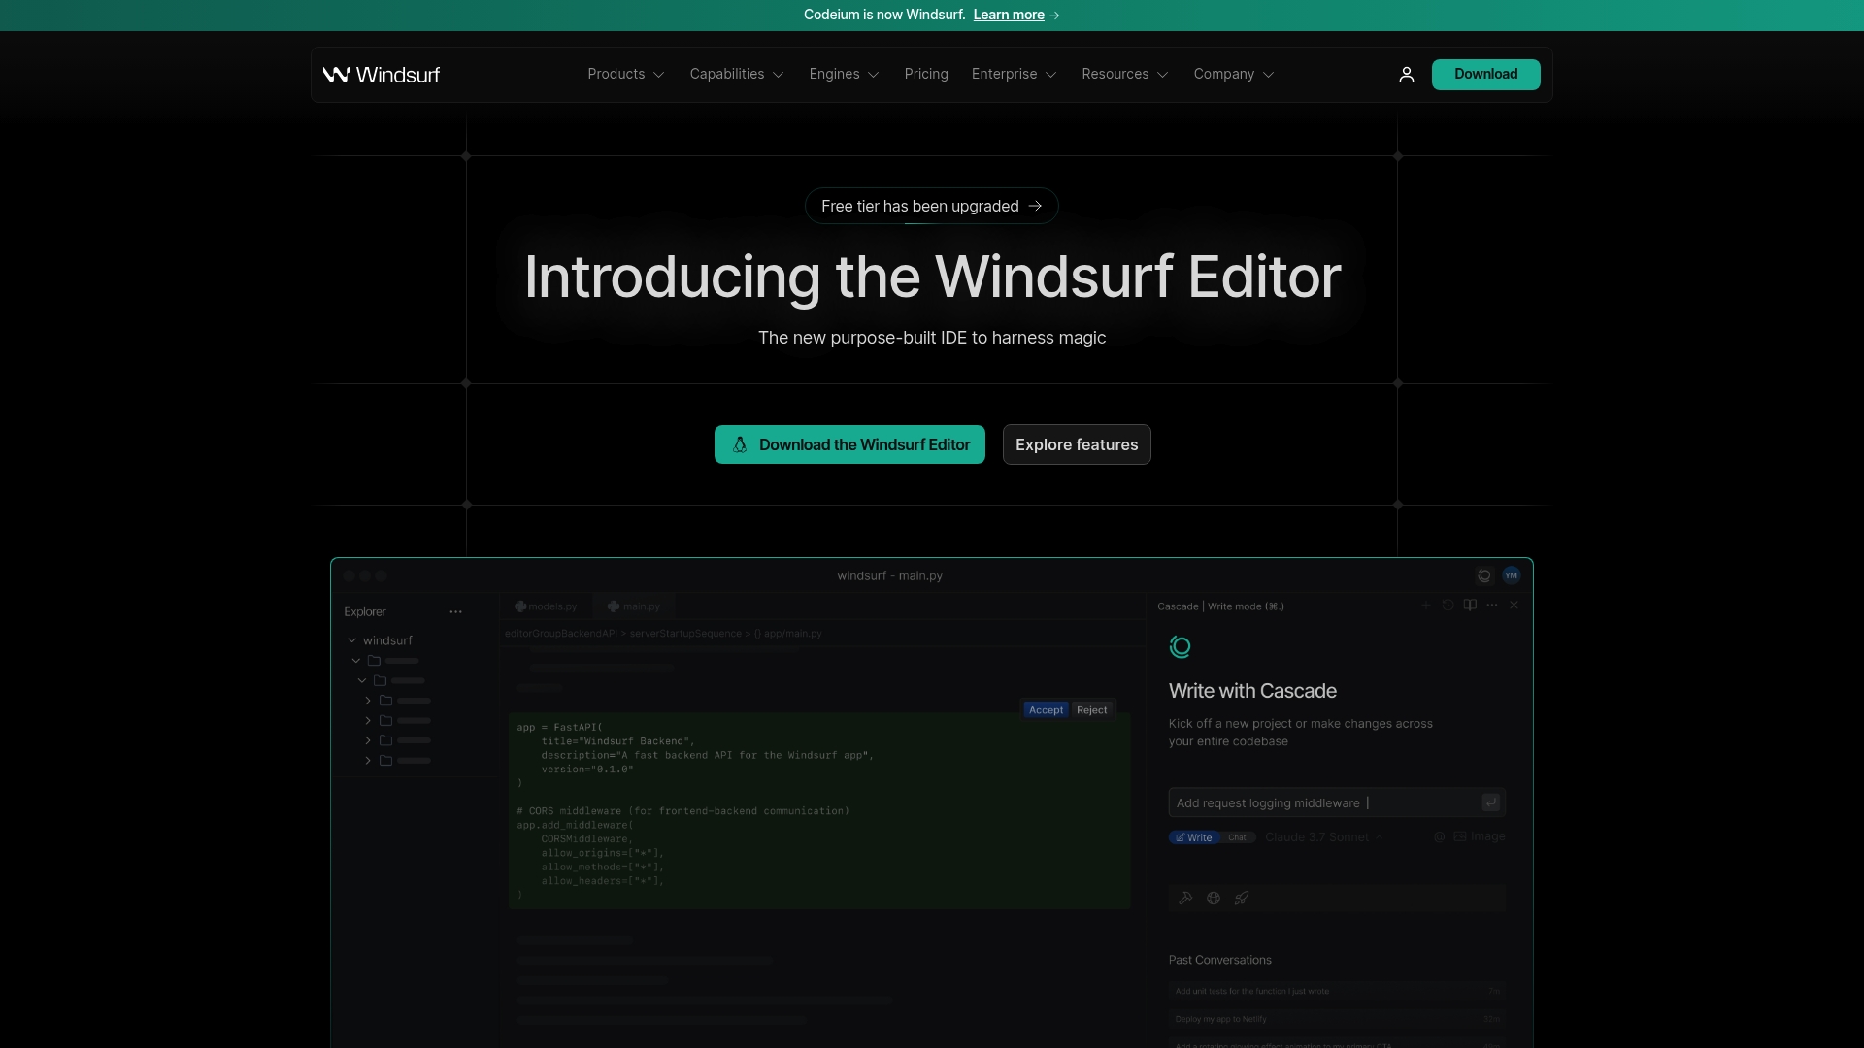Expand the Resources menu
The image size is (1864, 1048).
1125,75
